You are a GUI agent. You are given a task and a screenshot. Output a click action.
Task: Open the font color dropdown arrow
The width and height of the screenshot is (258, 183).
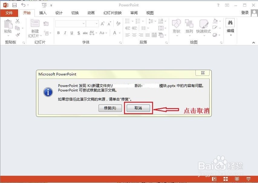click(x=119, y=33)
